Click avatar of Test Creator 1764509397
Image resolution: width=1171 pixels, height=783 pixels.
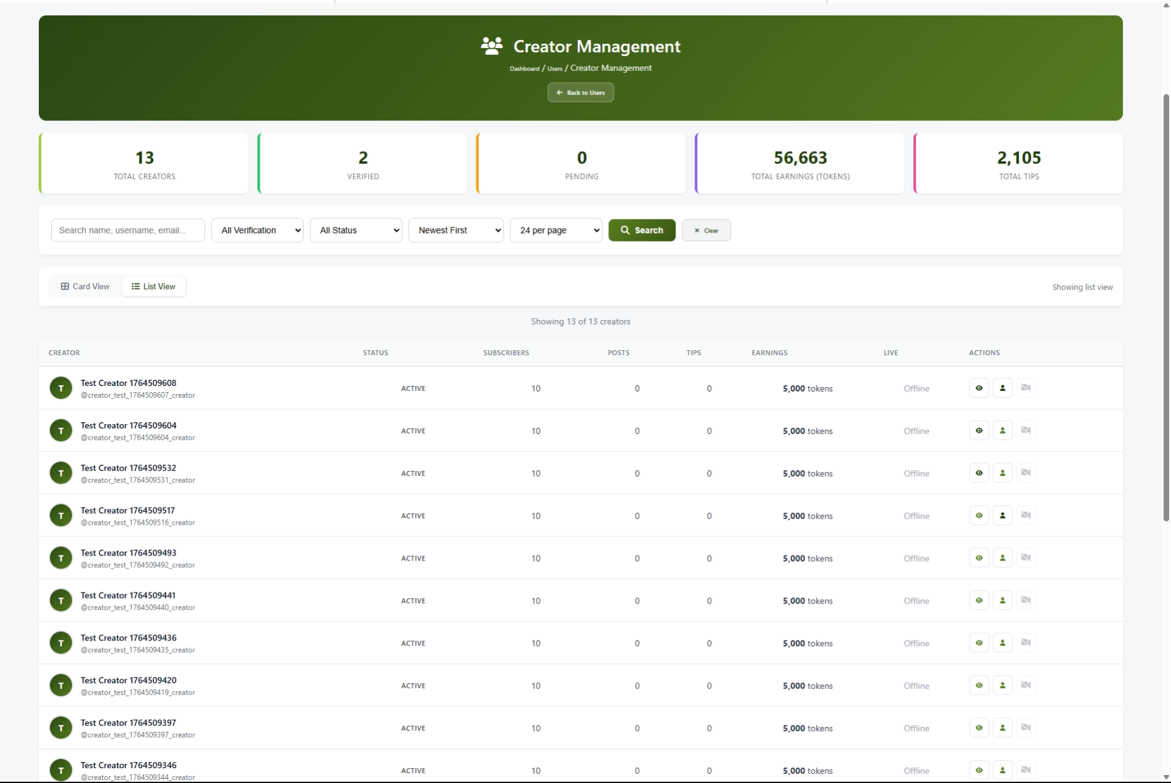tap(61, 728)
